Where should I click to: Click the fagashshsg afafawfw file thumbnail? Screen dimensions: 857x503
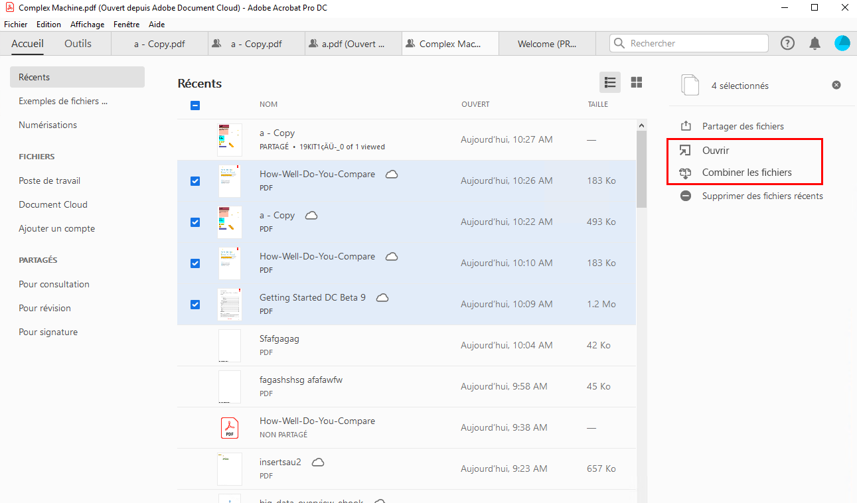(230, 386)
